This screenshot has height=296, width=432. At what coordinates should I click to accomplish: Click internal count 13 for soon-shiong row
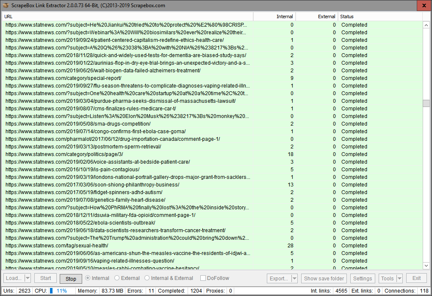[x=291, y=185]
